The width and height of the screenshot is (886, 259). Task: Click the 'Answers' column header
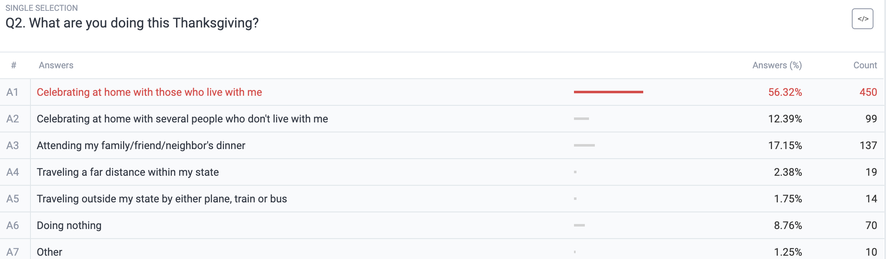coord(56,65)
